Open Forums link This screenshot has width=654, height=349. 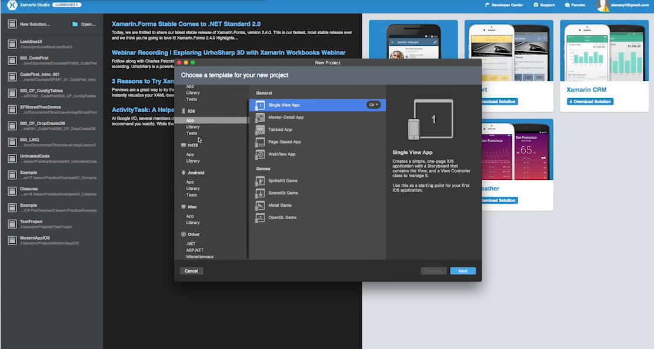tap(575, 5)
